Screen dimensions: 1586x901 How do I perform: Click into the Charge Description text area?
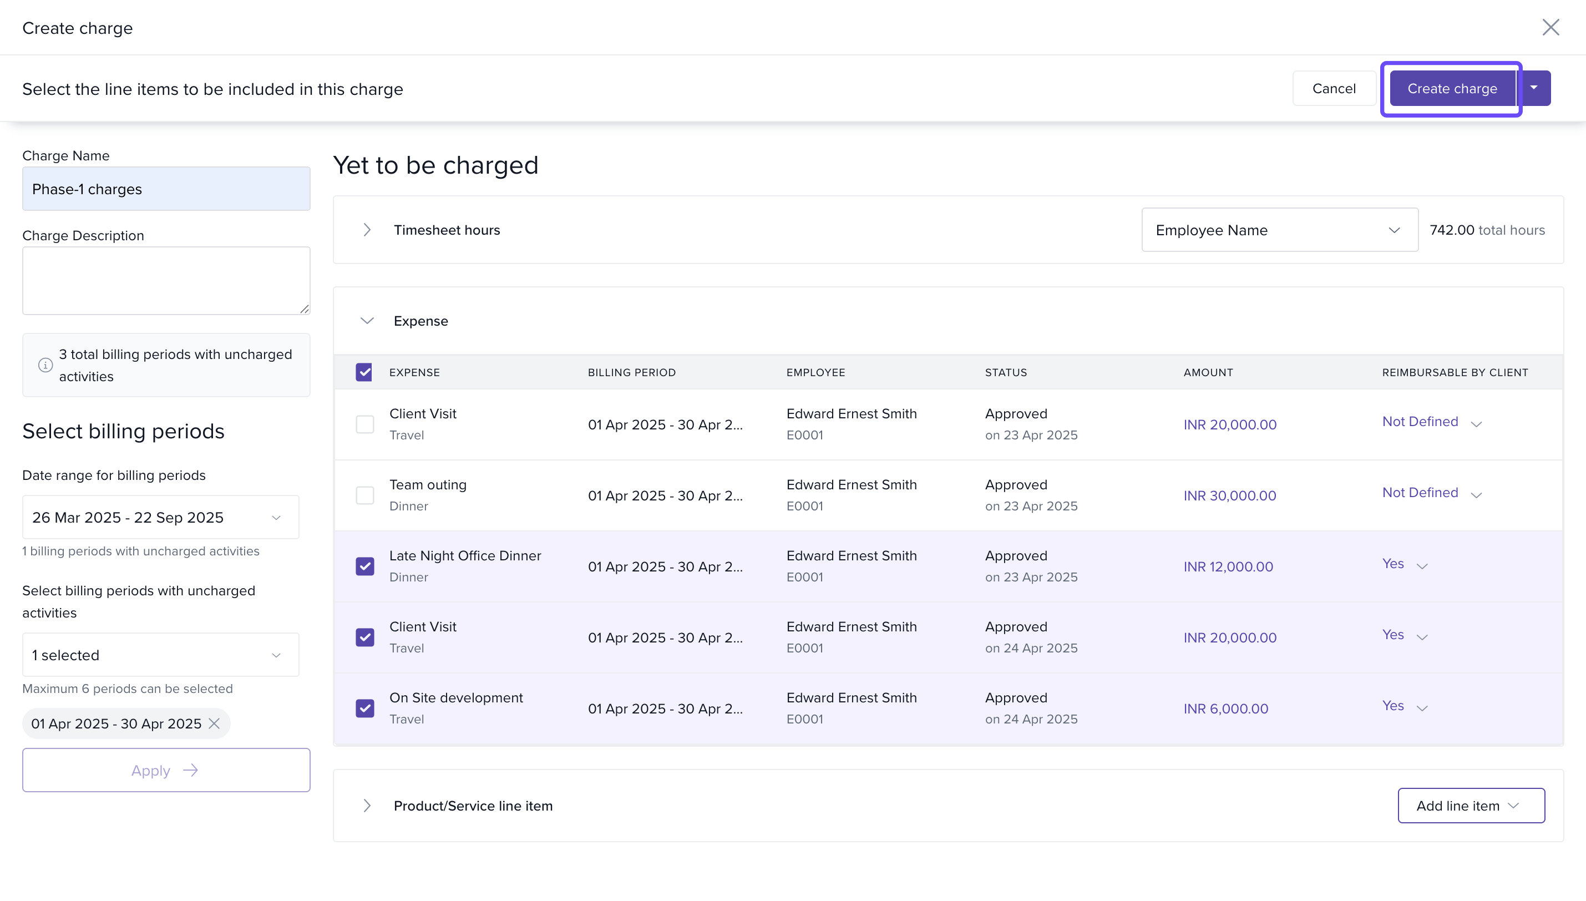click(x=166, y=280)
